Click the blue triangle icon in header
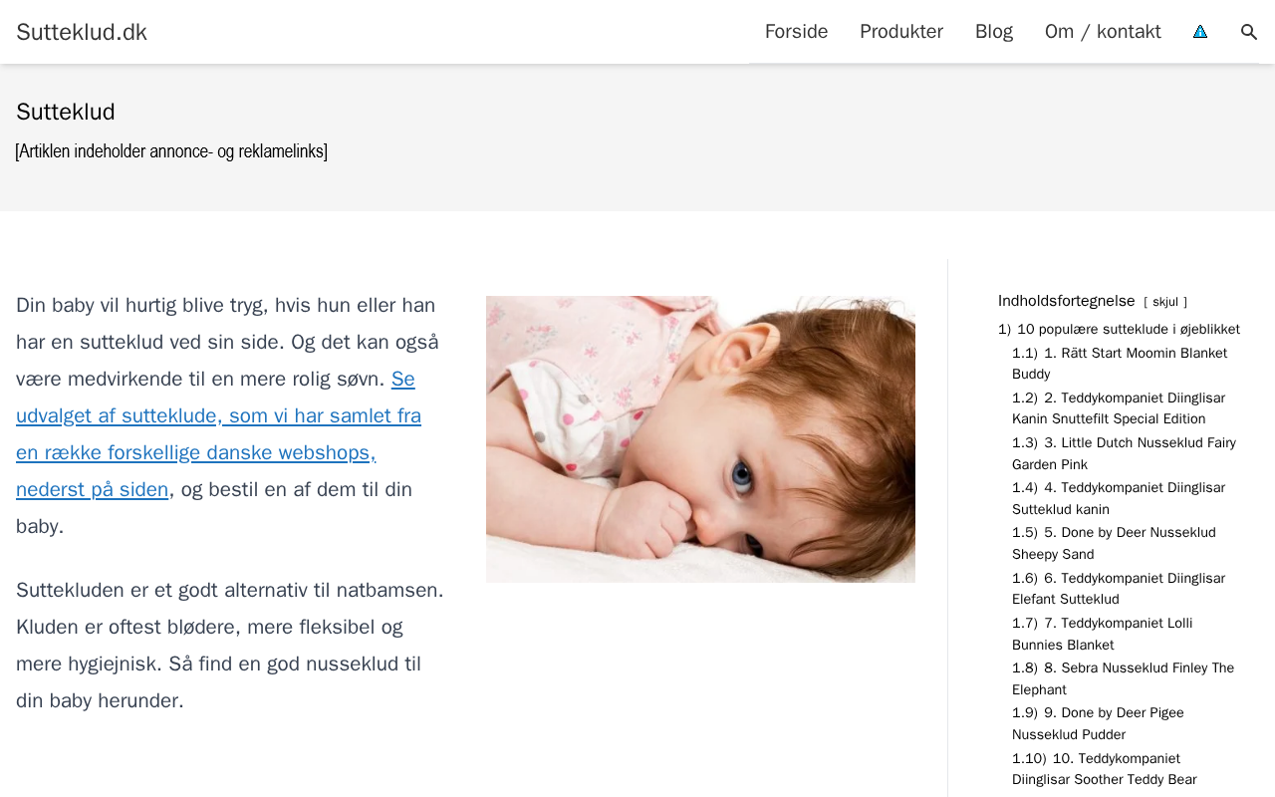This screenshot has height=797, width=1275. pyautogui.click(x=1200, y=32)
